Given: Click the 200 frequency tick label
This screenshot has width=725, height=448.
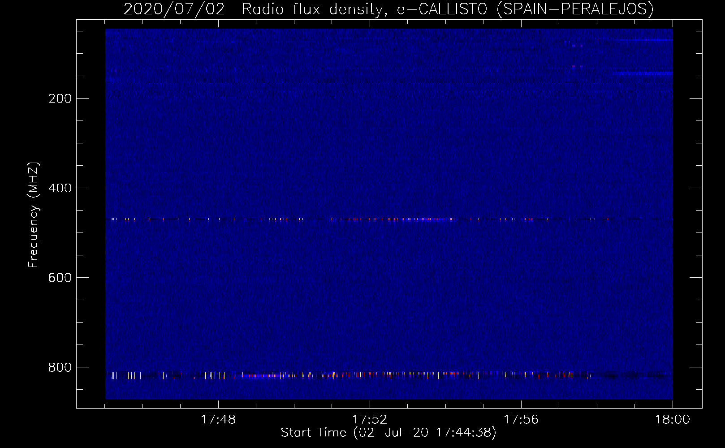Looking at the screenshot, I should point(60,99).
